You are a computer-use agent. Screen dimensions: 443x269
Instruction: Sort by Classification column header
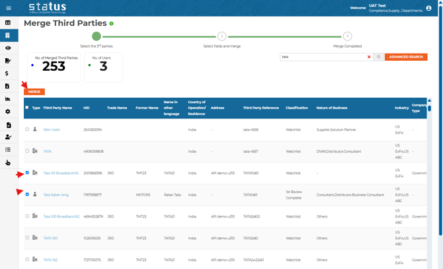pos(297,108)
